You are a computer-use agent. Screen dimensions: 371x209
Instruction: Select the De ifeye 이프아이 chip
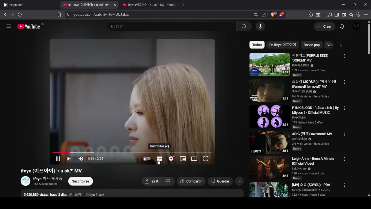click(283, 45)
